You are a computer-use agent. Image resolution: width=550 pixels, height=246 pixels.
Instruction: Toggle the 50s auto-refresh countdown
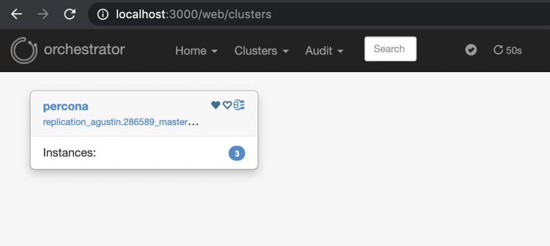(508, 50)
